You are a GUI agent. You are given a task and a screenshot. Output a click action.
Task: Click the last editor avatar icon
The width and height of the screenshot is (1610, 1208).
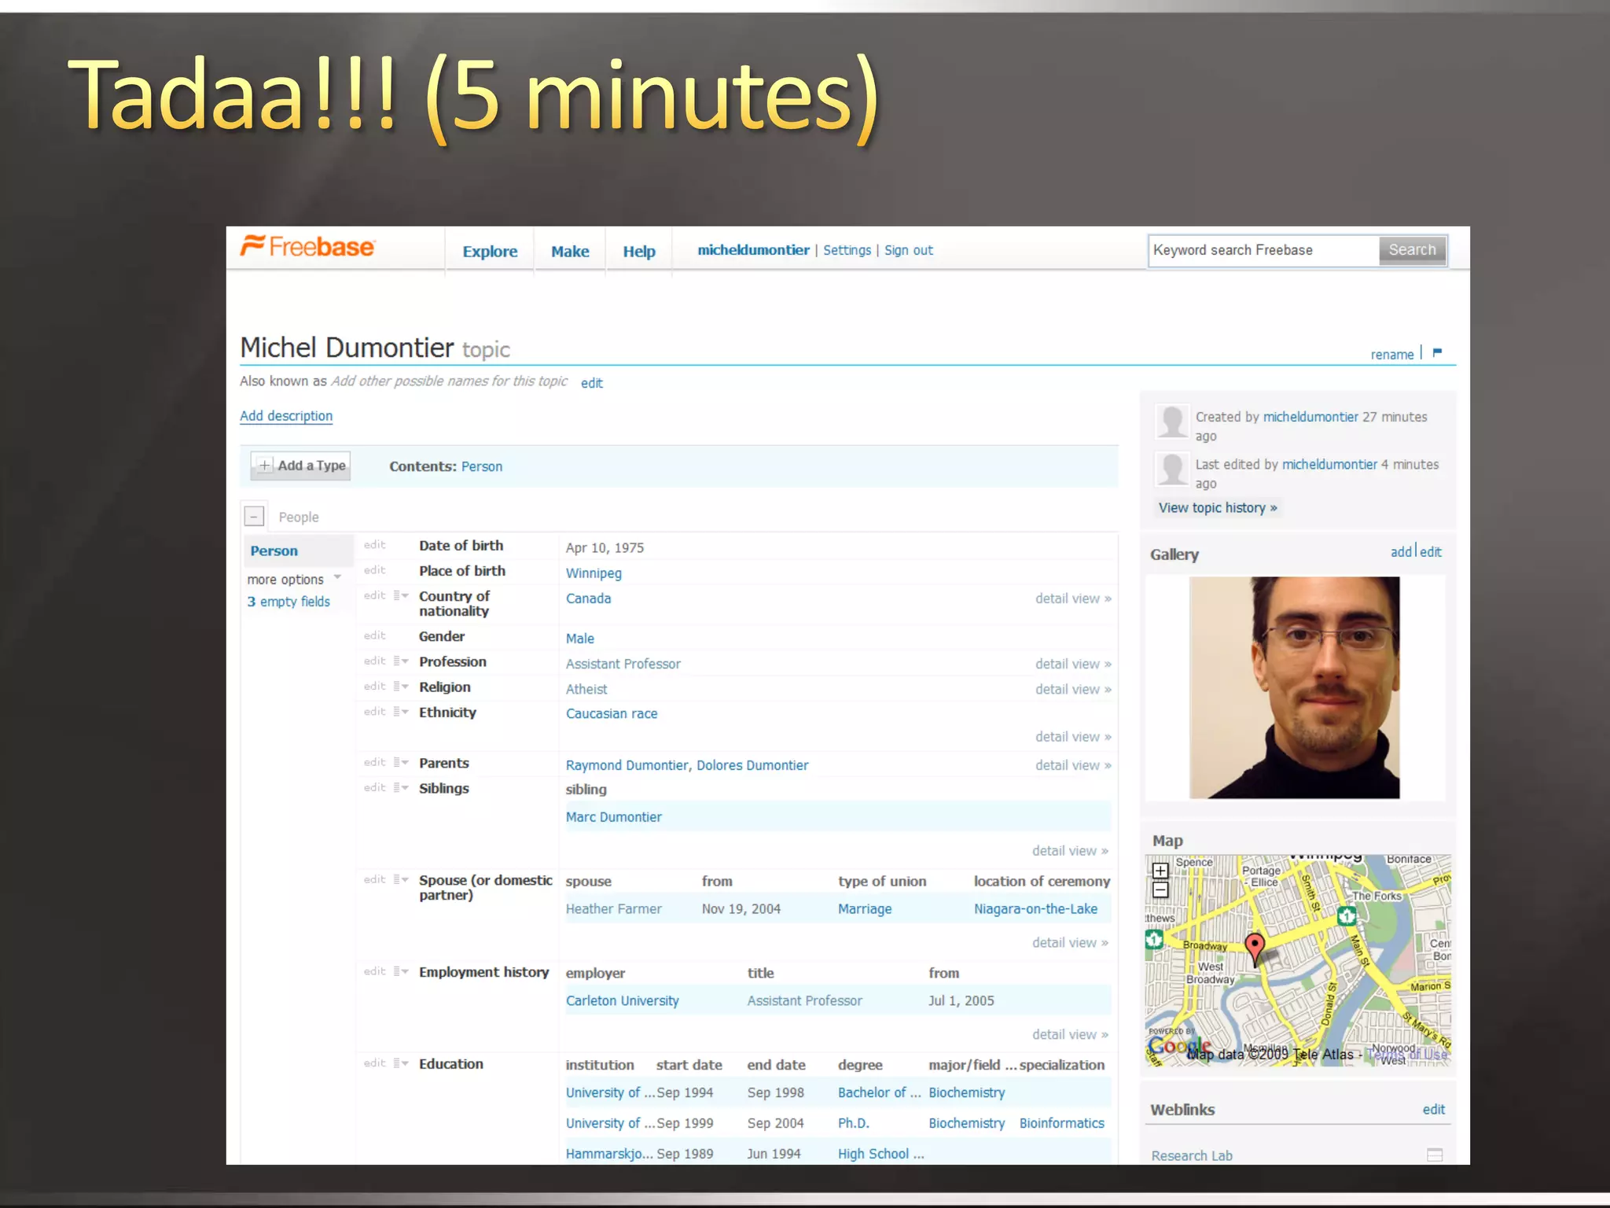(x=1172, y=470)
